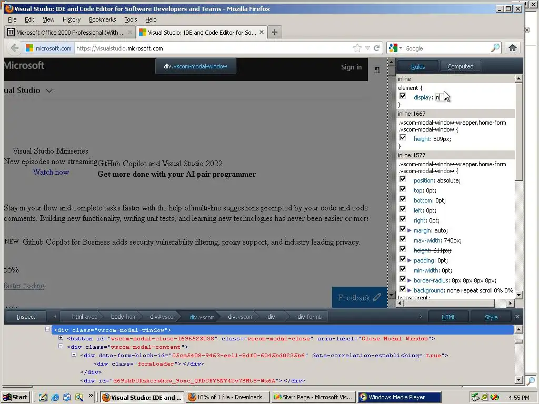
Task: Click the magnifier icon at bottom right
Action: point(531,380)
